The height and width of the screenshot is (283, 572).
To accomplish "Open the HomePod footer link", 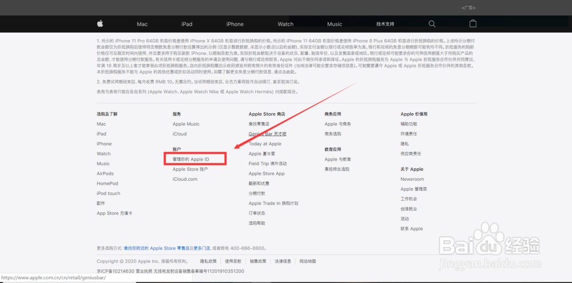I will 108,184.
